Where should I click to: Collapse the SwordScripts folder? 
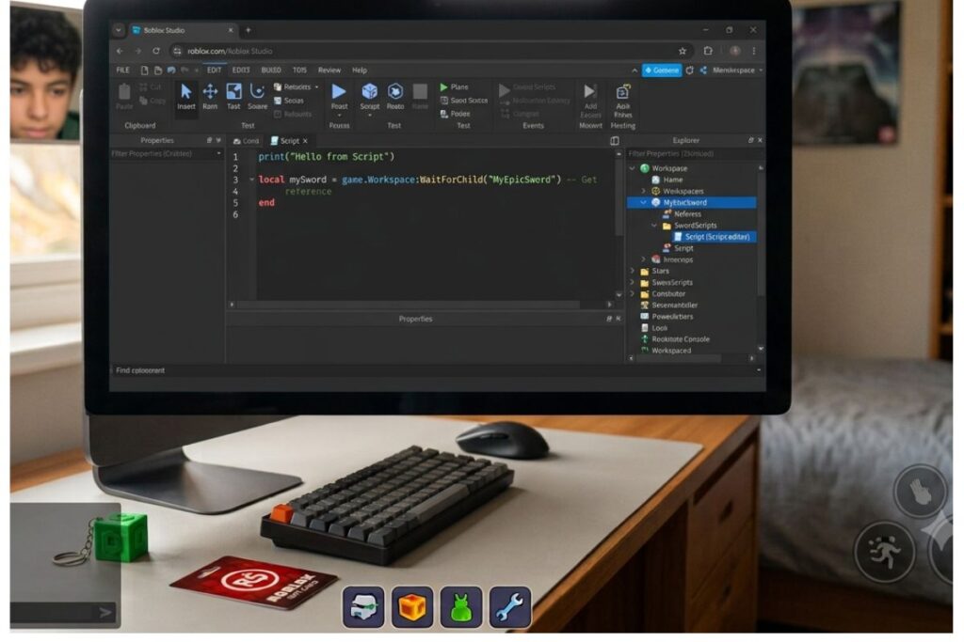coord(654,226)
